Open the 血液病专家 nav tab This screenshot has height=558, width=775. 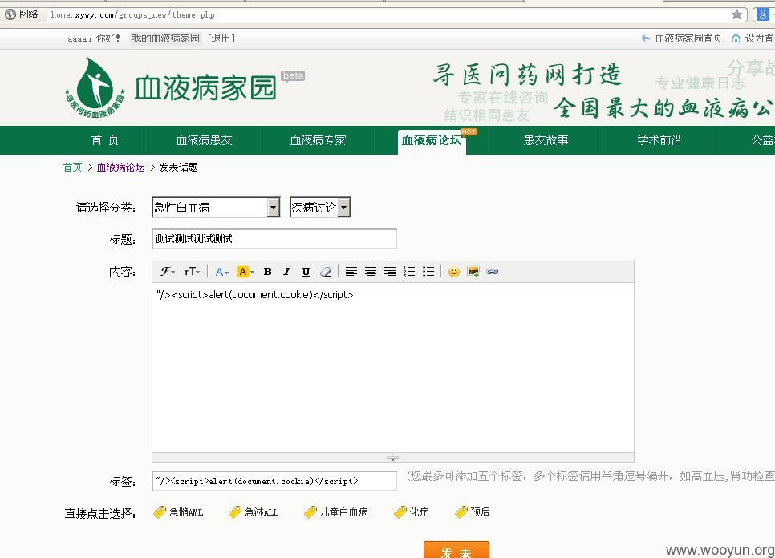318,140
